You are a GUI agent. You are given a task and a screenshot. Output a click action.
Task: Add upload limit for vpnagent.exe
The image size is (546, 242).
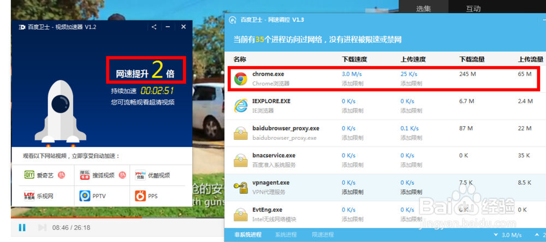[x=411, y=192]
